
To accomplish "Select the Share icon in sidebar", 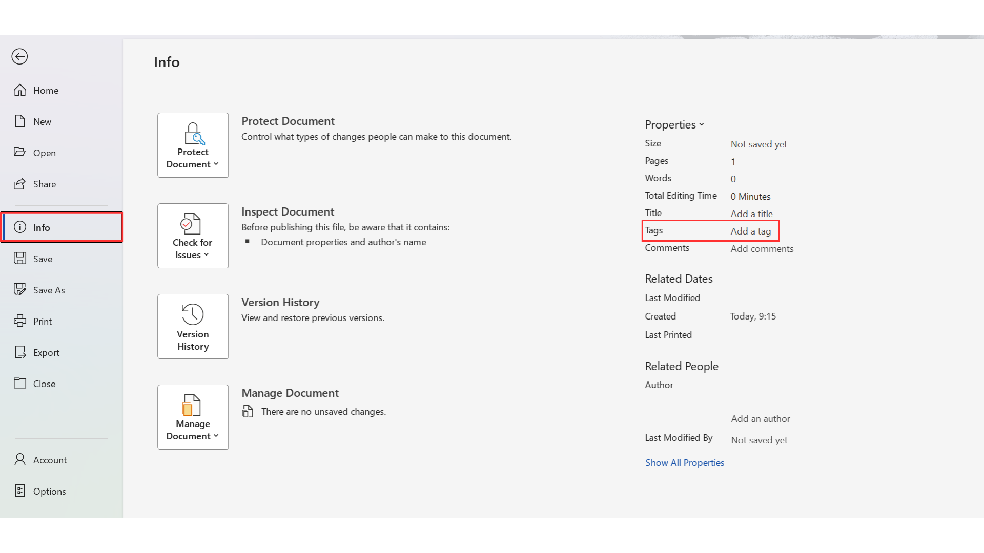I will (x=20, y=184).
